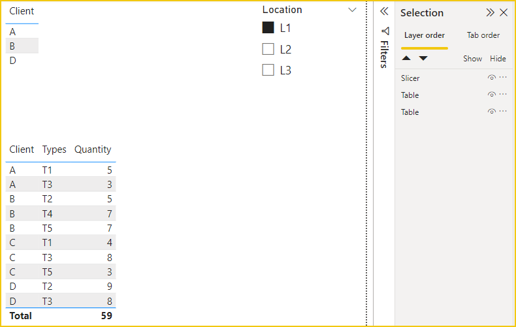Select the T5 cell in client C row
This screenshot has width=516, height=327.
click(47, 272)
